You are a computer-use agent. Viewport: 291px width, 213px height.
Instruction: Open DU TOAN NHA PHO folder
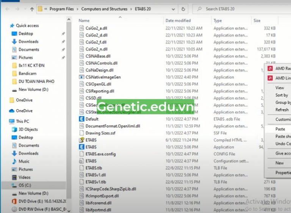[36, 81]
